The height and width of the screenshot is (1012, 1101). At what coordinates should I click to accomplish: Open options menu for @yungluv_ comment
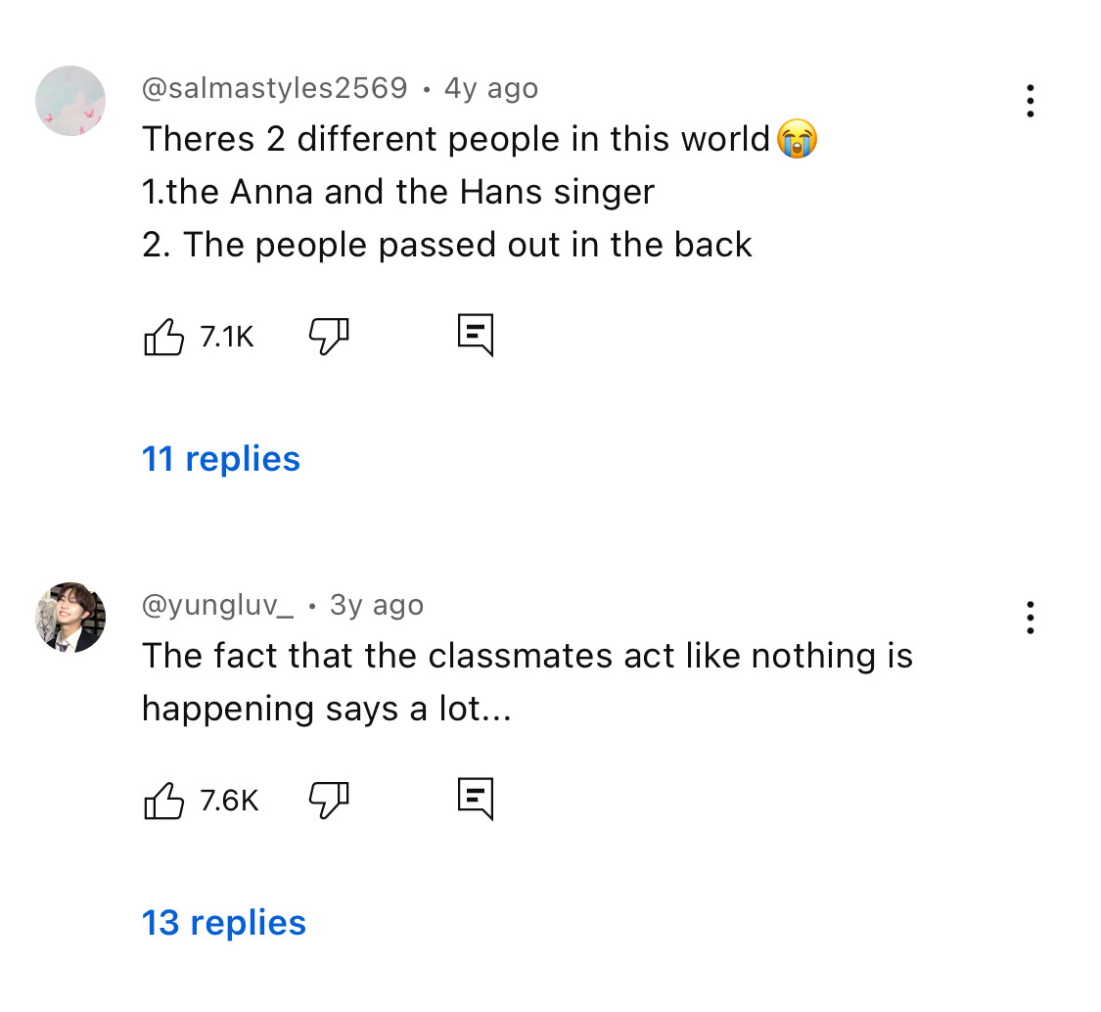(1030, 619)
